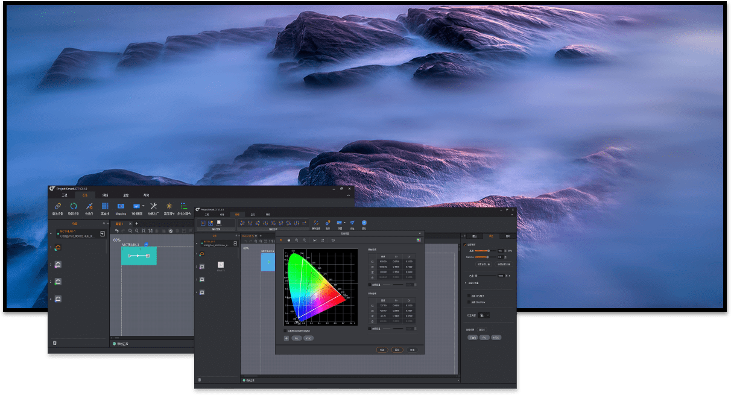The image size is (731, 395).
Task: Click the sun-shaped brightness icon in toolbar
Action: (x=169, y=207)
